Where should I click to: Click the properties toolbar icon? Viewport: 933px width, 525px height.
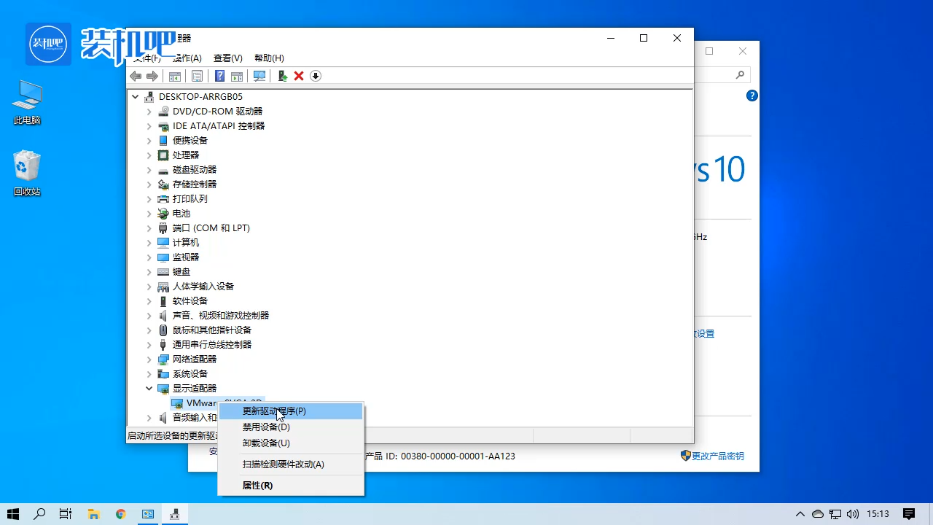(x=197, y=76)
